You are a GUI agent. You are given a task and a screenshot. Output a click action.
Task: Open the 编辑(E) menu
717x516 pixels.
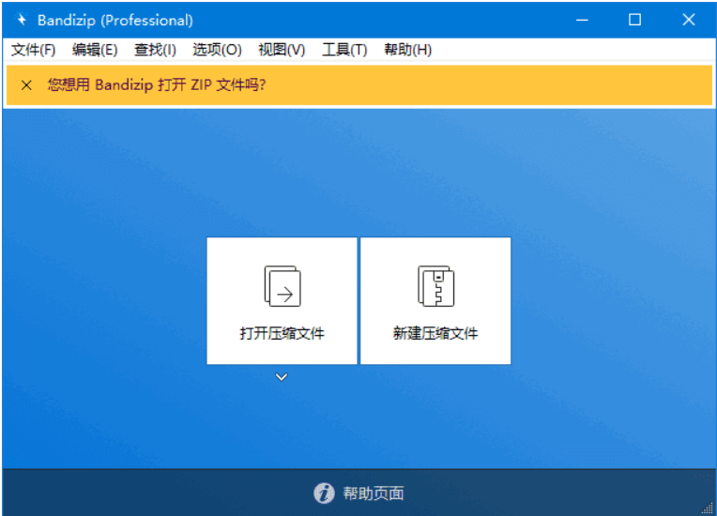tap(95, 50)
